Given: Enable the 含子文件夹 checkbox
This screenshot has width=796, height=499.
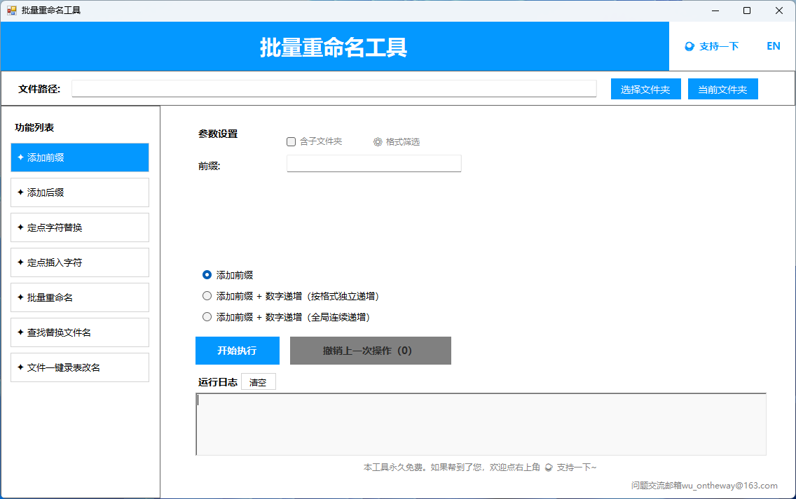Looking at the screenshot, I should pyautogui.click(x=291, y=142).
